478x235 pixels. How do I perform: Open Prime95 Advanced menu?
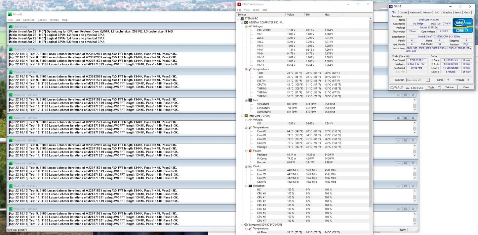(x=29, y=20)
